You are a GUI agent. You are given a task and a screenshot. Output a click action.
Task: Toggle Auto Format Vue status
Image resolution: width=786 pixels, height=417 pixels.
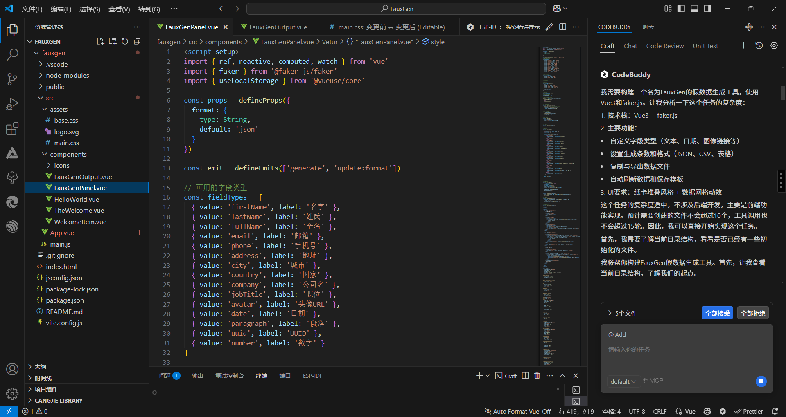tap(518, 411)
